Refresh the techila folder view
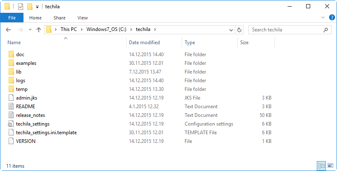The height and width of the screenshot is (171, 337). coord(240,30)
